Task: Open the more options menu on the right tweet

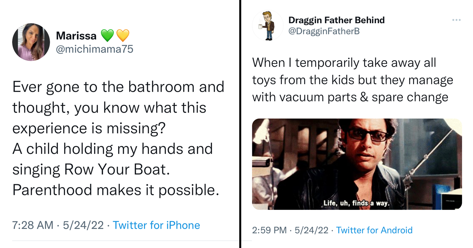Action: (456, 20)
